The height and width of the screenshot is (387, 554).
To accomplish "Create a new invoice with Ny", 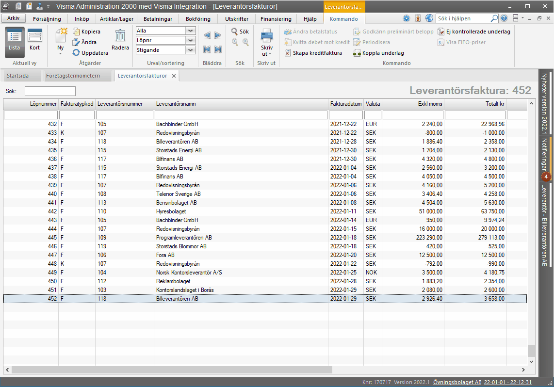I will pos(61,41).
